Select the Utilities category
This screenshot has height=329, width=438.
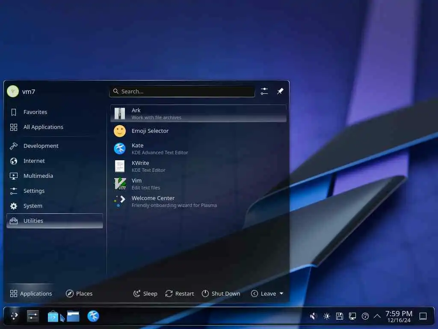click(x=55, y=221)
